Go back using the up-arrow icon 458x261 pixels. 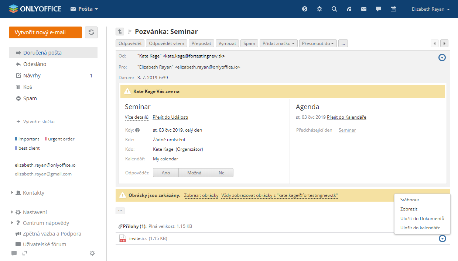coord(120,32)
